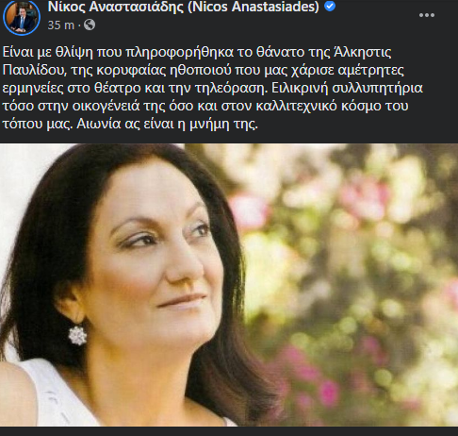The image size is (458, 436).
Task: Click the blue verified badge checkmark
Action: coord(330,6)
